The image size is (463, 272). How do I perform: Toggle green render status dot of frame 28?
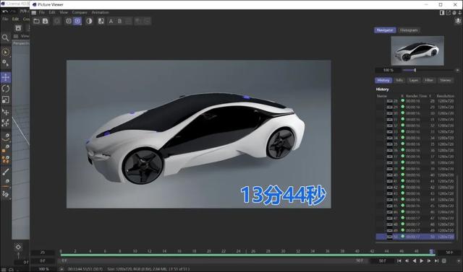(402, 101)
